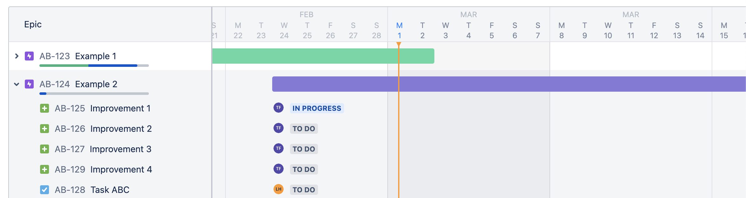Click the blue checkbox task icon for AB-128
This screenshot has height=198, width=746.
click(45, 190)
